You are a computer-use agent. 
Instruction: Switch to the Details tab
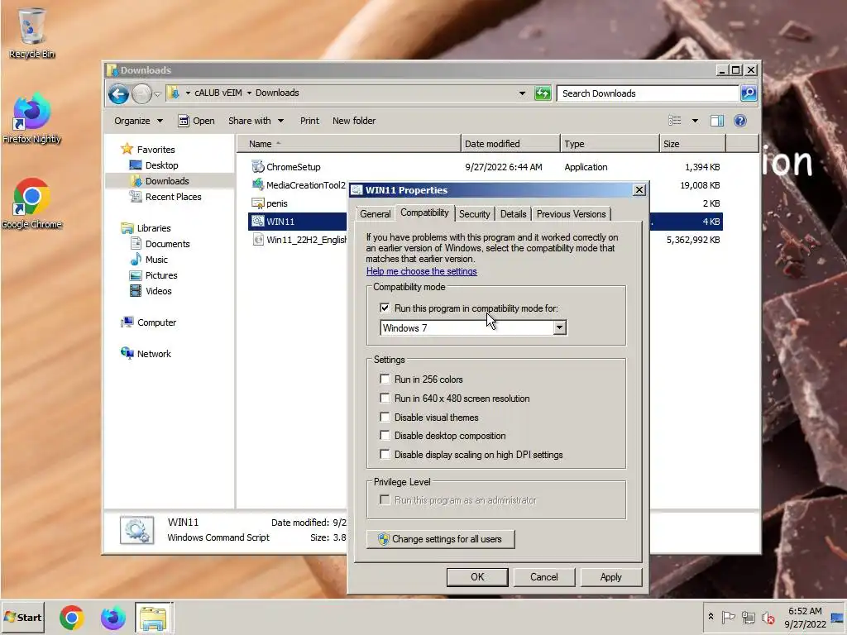513,214
